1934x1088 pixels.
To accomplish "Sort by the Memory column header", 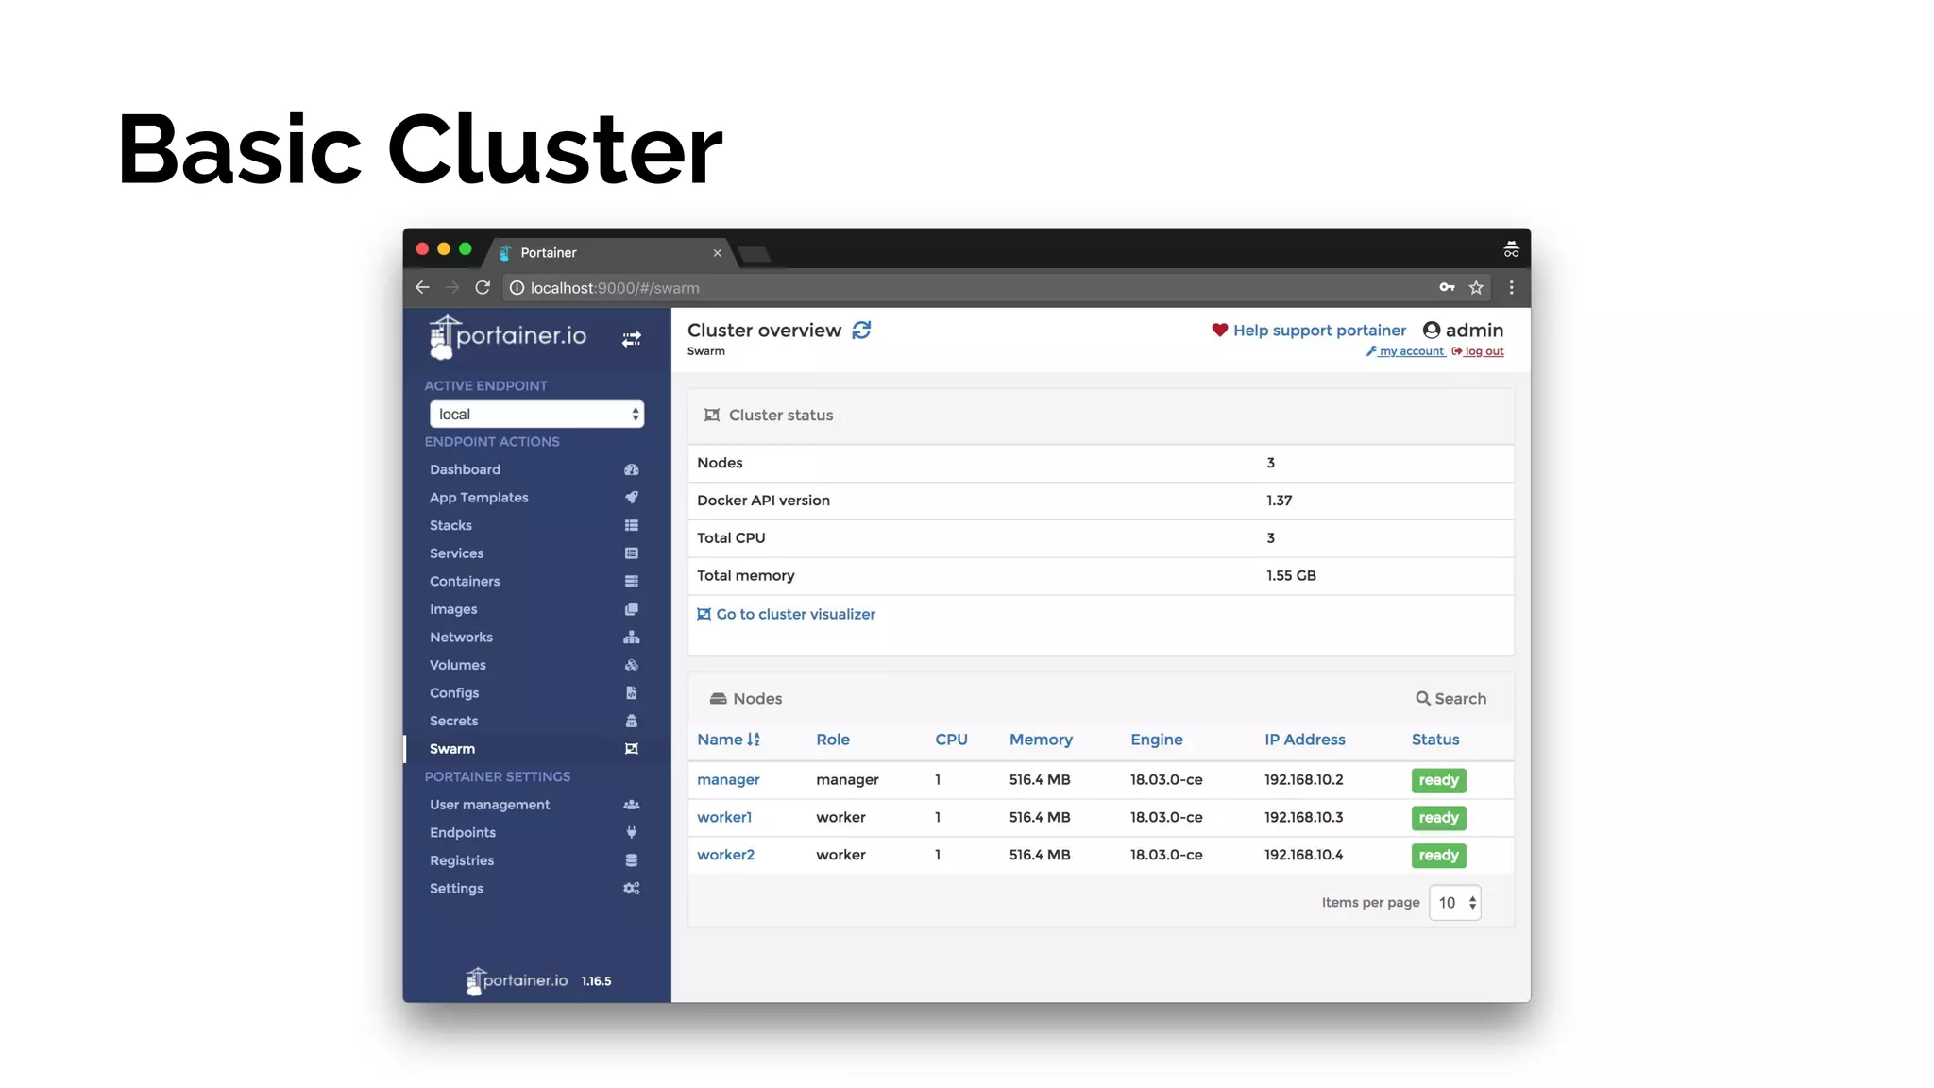I will click(x=1041, y=739).
